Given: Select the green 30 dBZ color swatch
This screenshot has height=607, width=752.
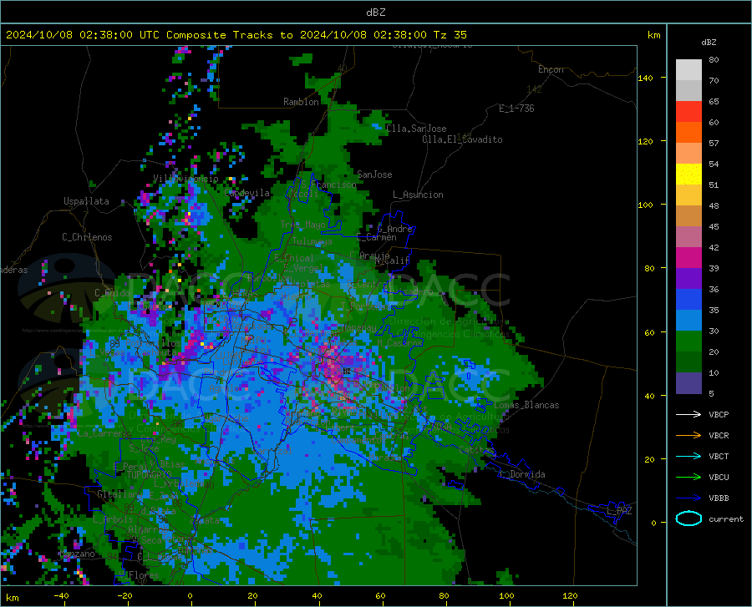Looking at the screenshot, I should tap(688, 341).
